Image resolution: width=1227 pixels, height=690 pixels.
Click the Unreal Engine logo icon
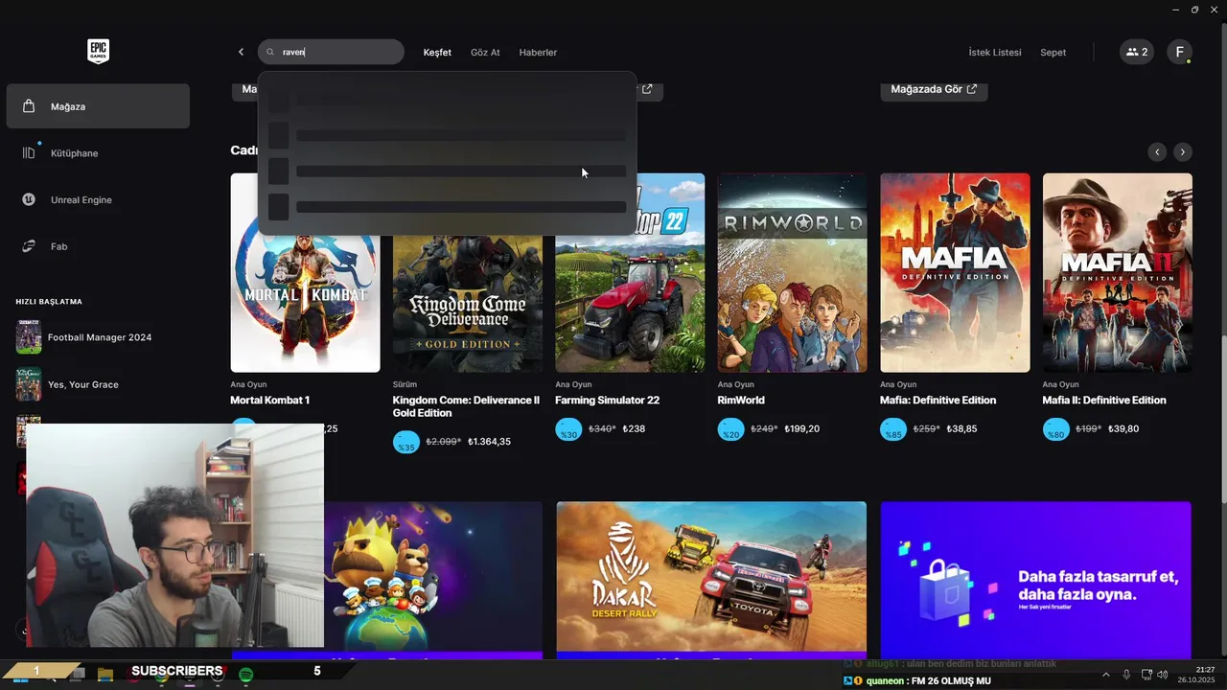(29, 199)
